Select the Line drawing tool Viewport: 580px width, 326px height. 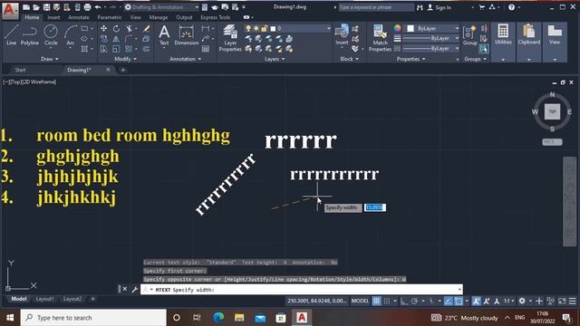[11, 35]
